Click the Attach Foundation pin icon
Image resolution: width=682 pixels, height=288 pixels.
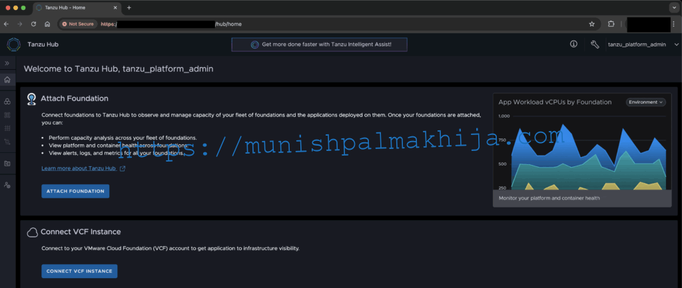pyautogui.click(x=32, y=99)
